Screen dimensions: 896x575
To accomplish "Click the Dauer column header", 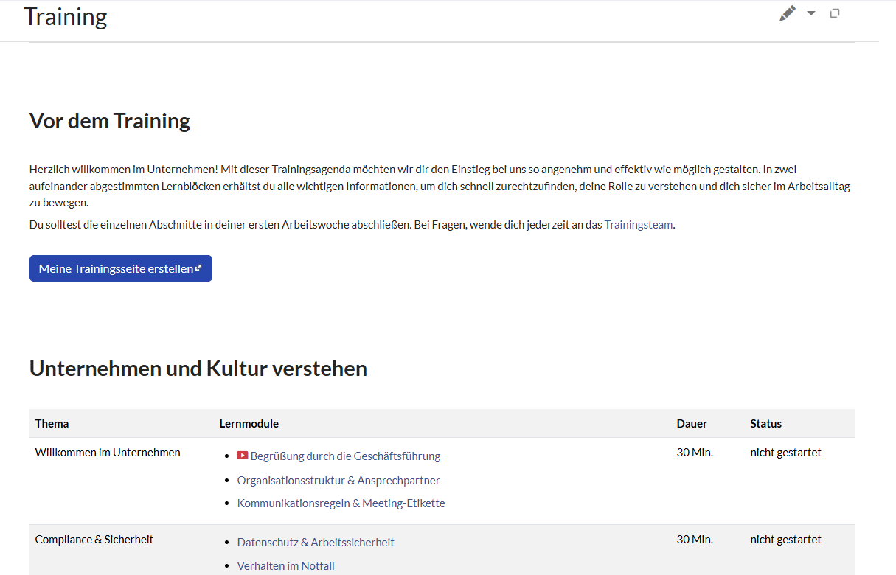I will point(692,423).
